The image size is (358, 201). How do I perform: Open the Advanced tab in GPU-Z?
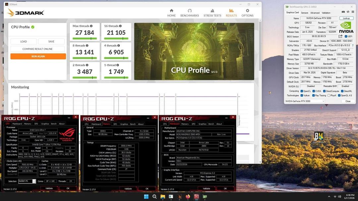tap(315, 13)
